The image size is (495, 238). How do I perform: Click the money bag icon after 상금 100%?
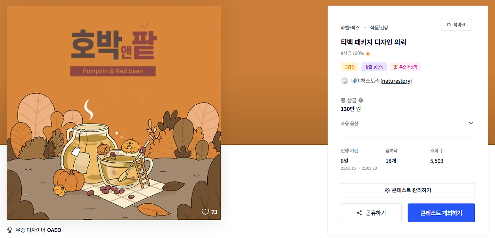pos(368,53)
